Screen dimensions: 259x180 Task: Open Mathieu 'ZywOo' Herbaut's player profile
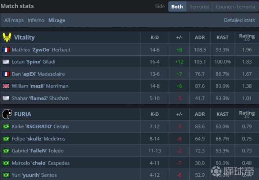click(41, 50)
